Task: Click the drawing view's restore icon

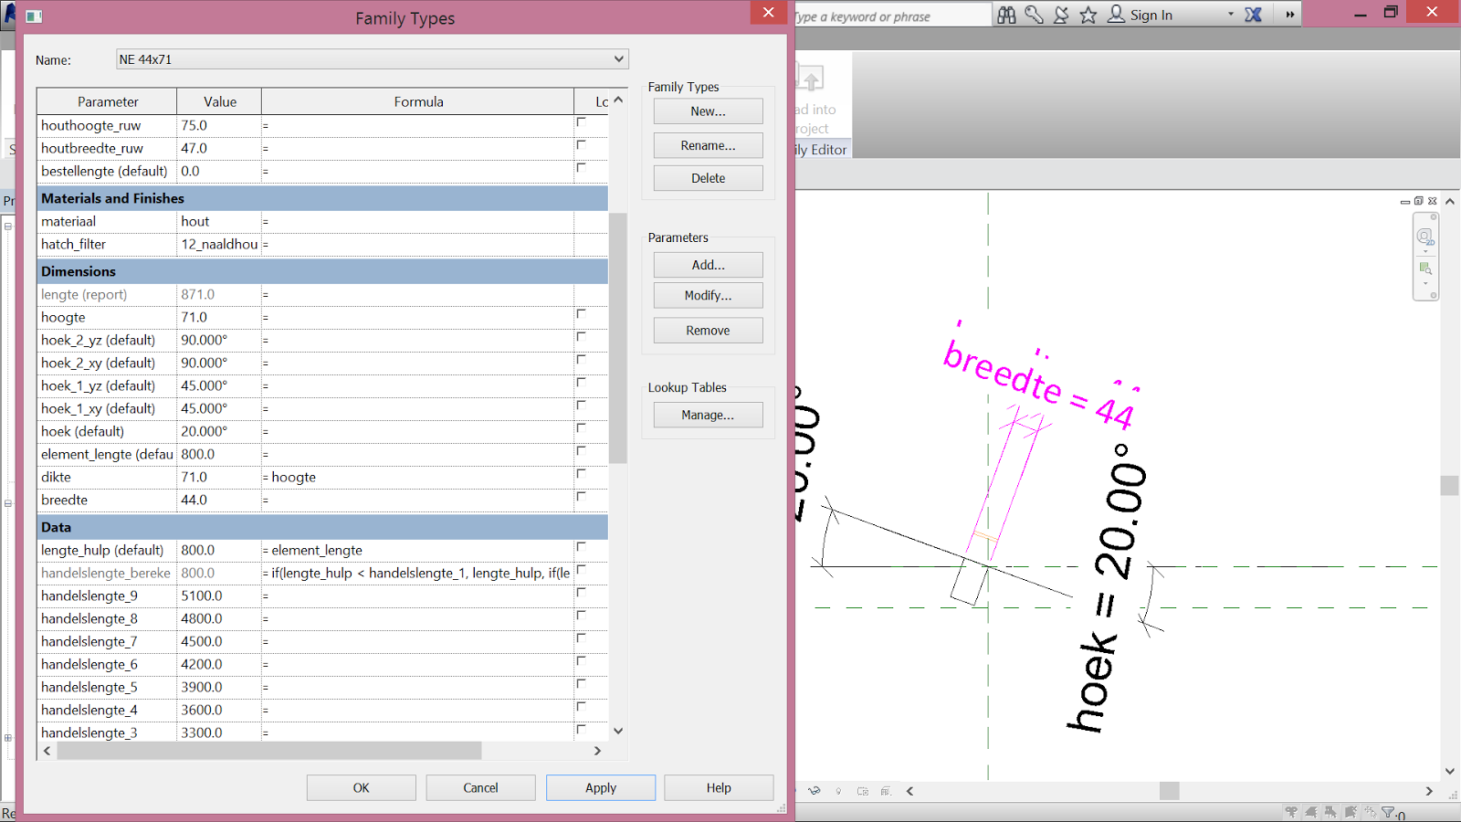Action: tap(1419, 201)
